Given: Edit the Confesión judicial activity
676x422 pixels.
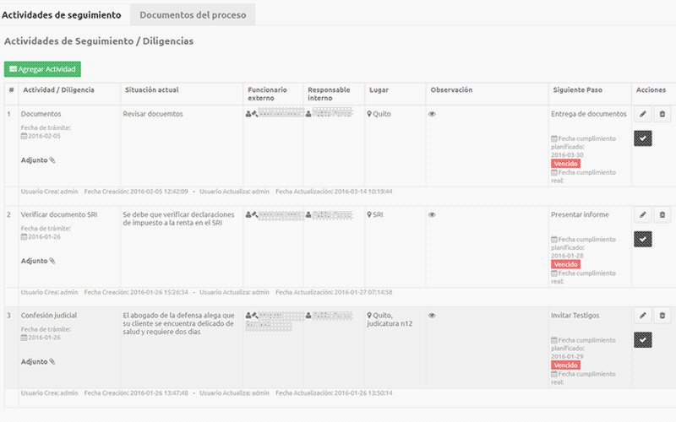Looking at the screenshot, I should point(643,316).
